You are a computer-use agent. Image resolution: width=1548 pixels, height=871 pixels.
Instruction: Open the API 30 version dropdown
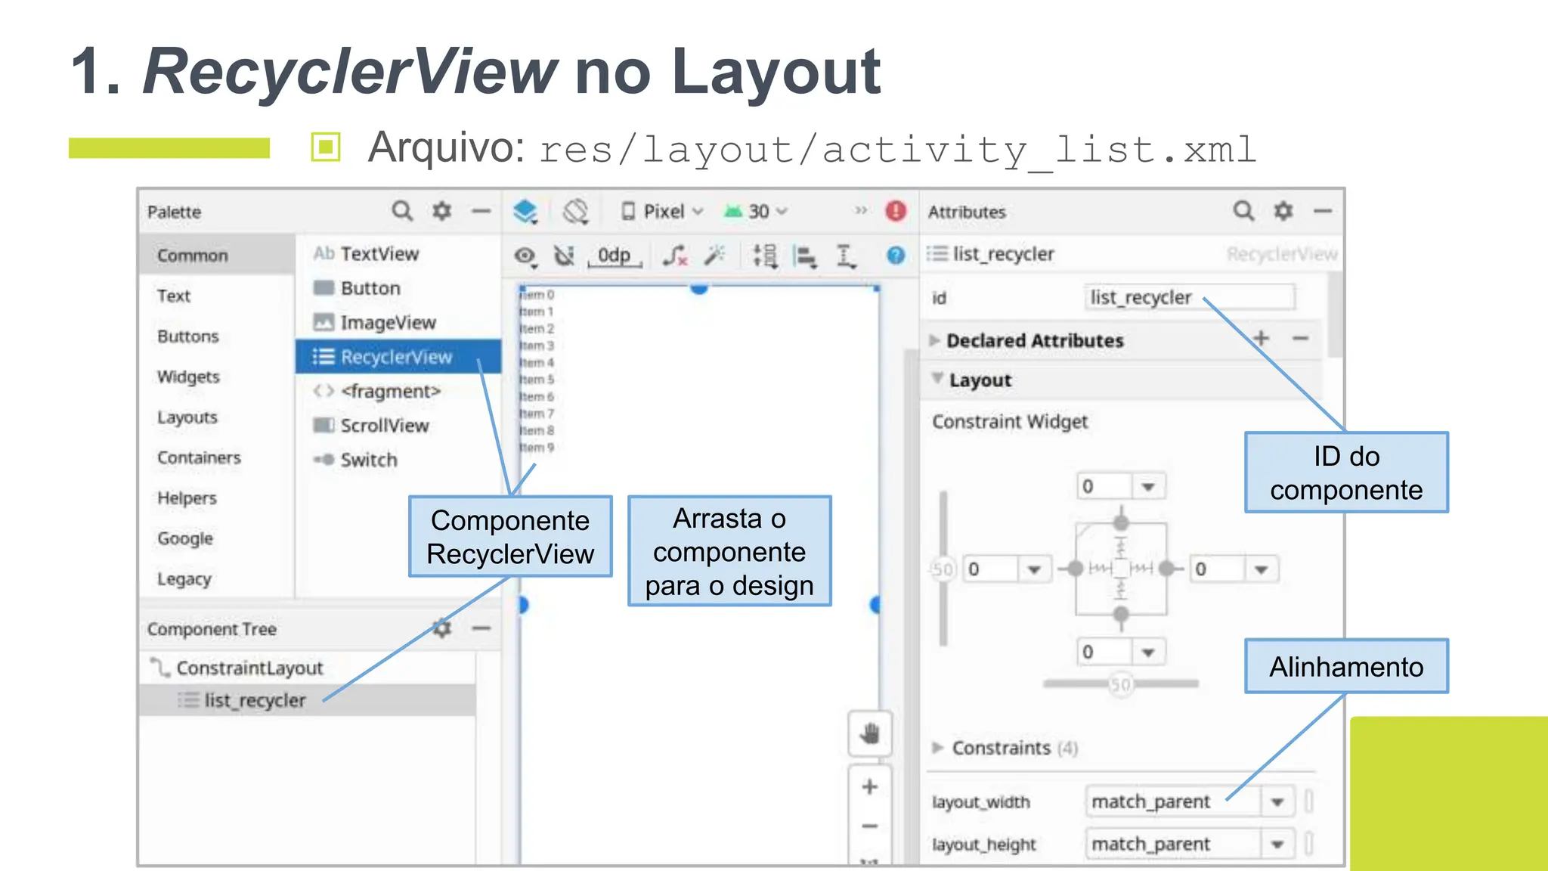point(755,212)
